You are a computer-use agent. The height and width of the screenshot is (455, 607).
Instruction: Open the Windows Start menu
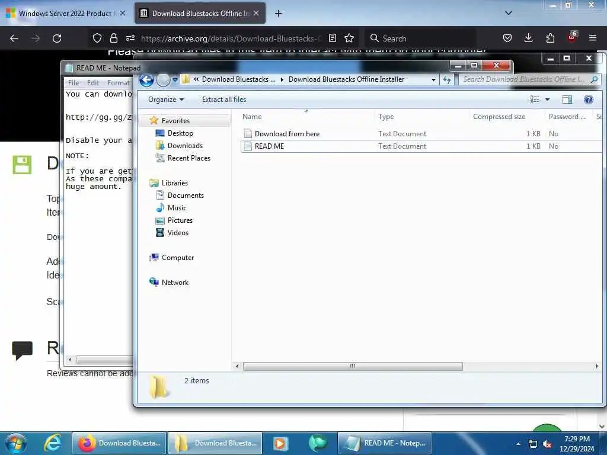(15, 443)
